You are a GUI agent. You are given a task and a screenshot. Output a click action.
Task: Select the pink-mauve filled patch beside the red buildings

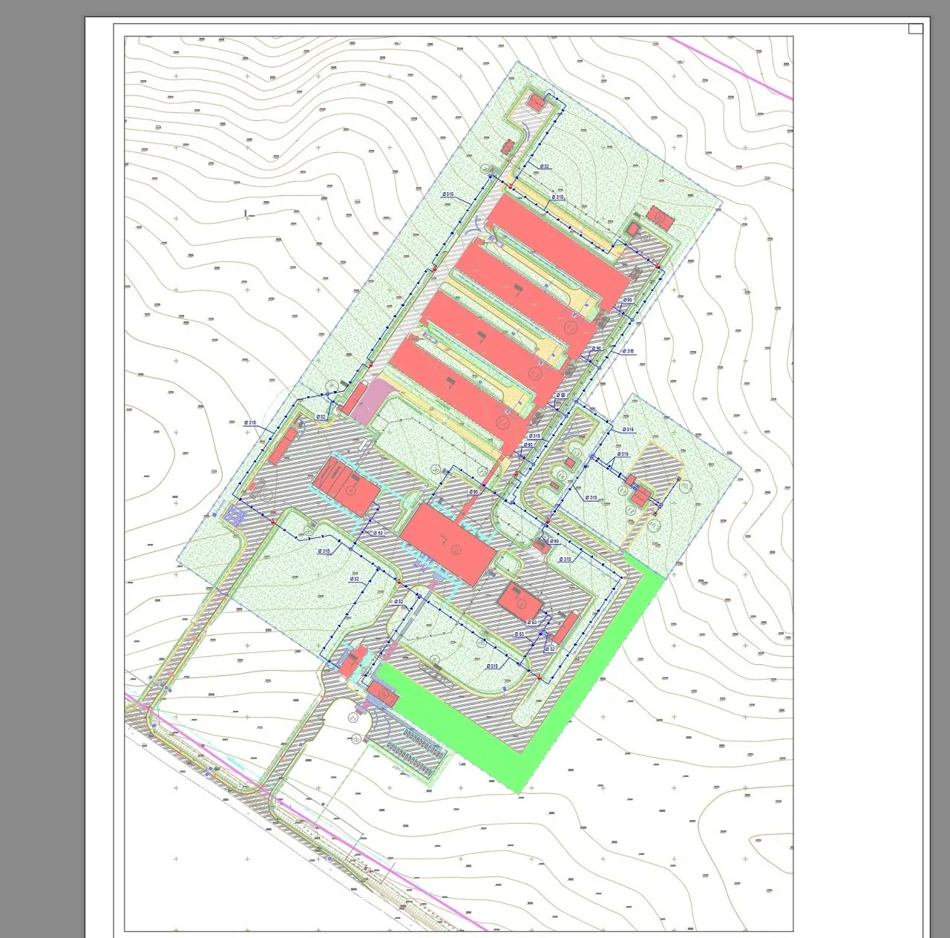[374, 401]
